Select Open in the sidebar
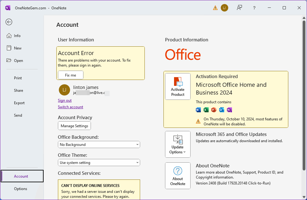 [22, 61]
